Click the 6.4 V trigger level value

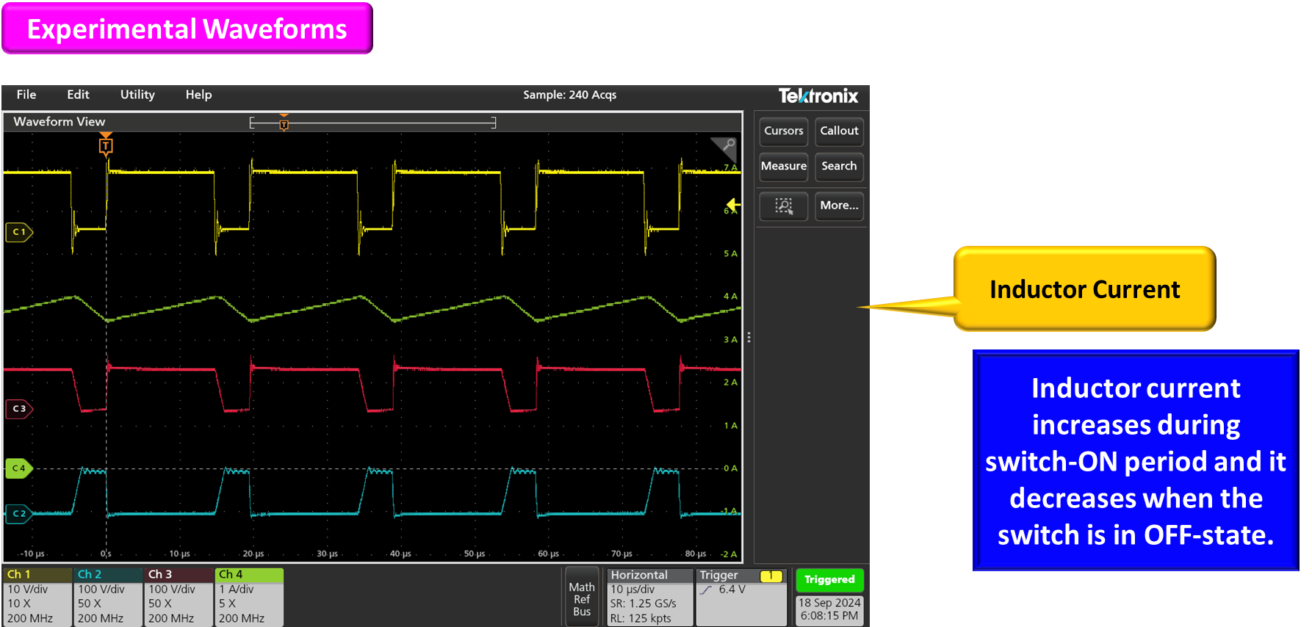click(732, 590)
